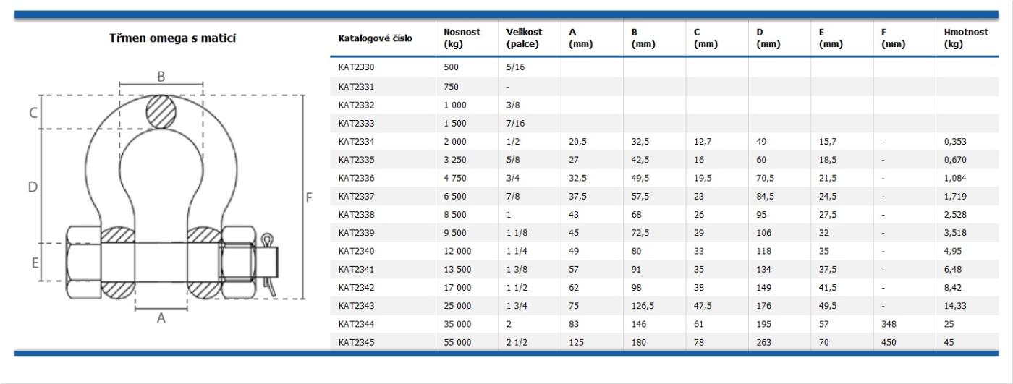Select the 0,353 weight cell

pyautogui.click(x=955, y=141)
